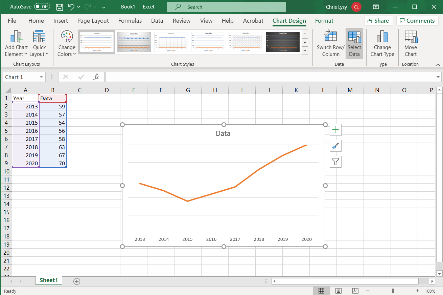
Task: Expand the formula bar chevron
Action: 438,77
